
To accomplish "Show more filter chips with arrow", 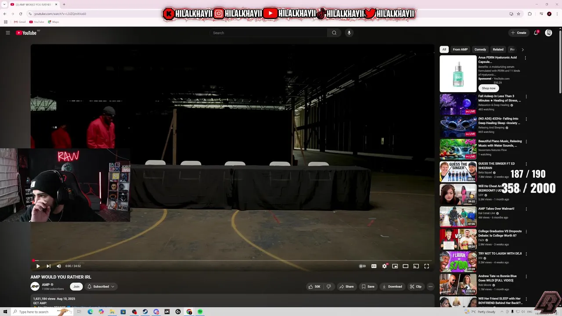I will tap(522, 50).
